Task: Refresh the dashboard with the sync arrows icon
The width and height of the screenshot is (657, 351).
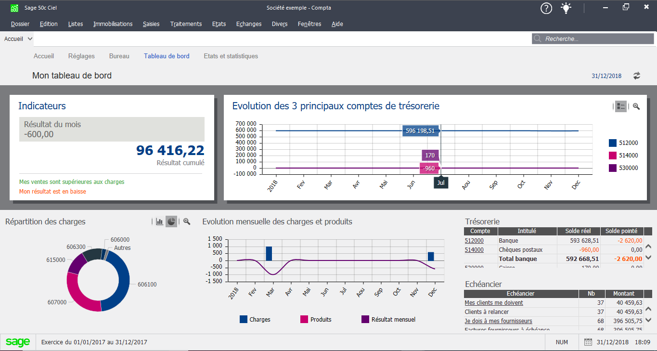Action: click(x=637, y=76)
